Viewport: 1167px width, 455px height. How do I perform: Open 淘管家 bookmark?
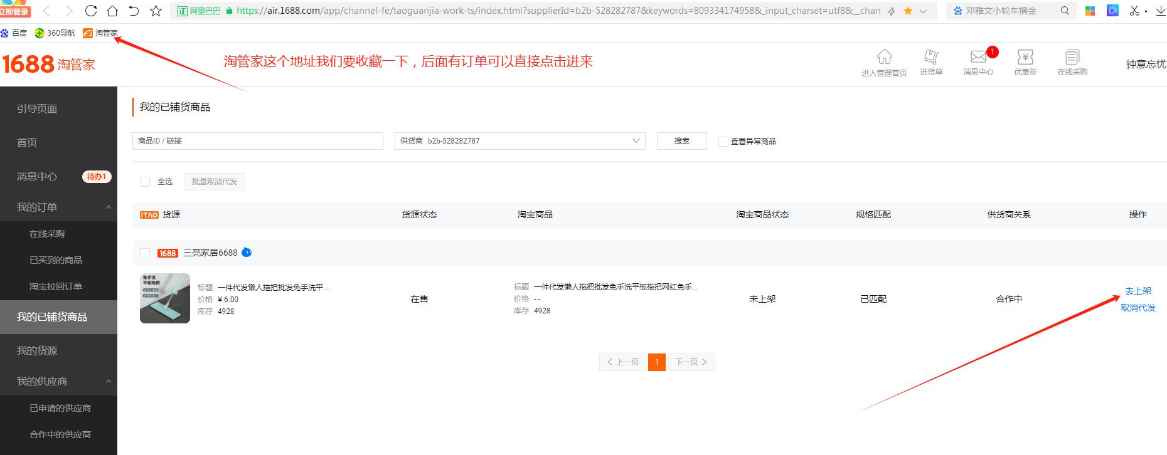pyautogui.click(x=100, y=33)
